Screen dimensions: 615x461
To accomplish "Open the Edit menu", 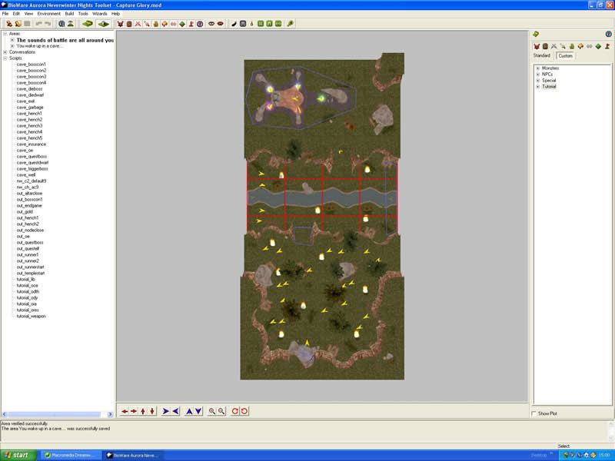I will pyautogui.click(x=16, y=14).
